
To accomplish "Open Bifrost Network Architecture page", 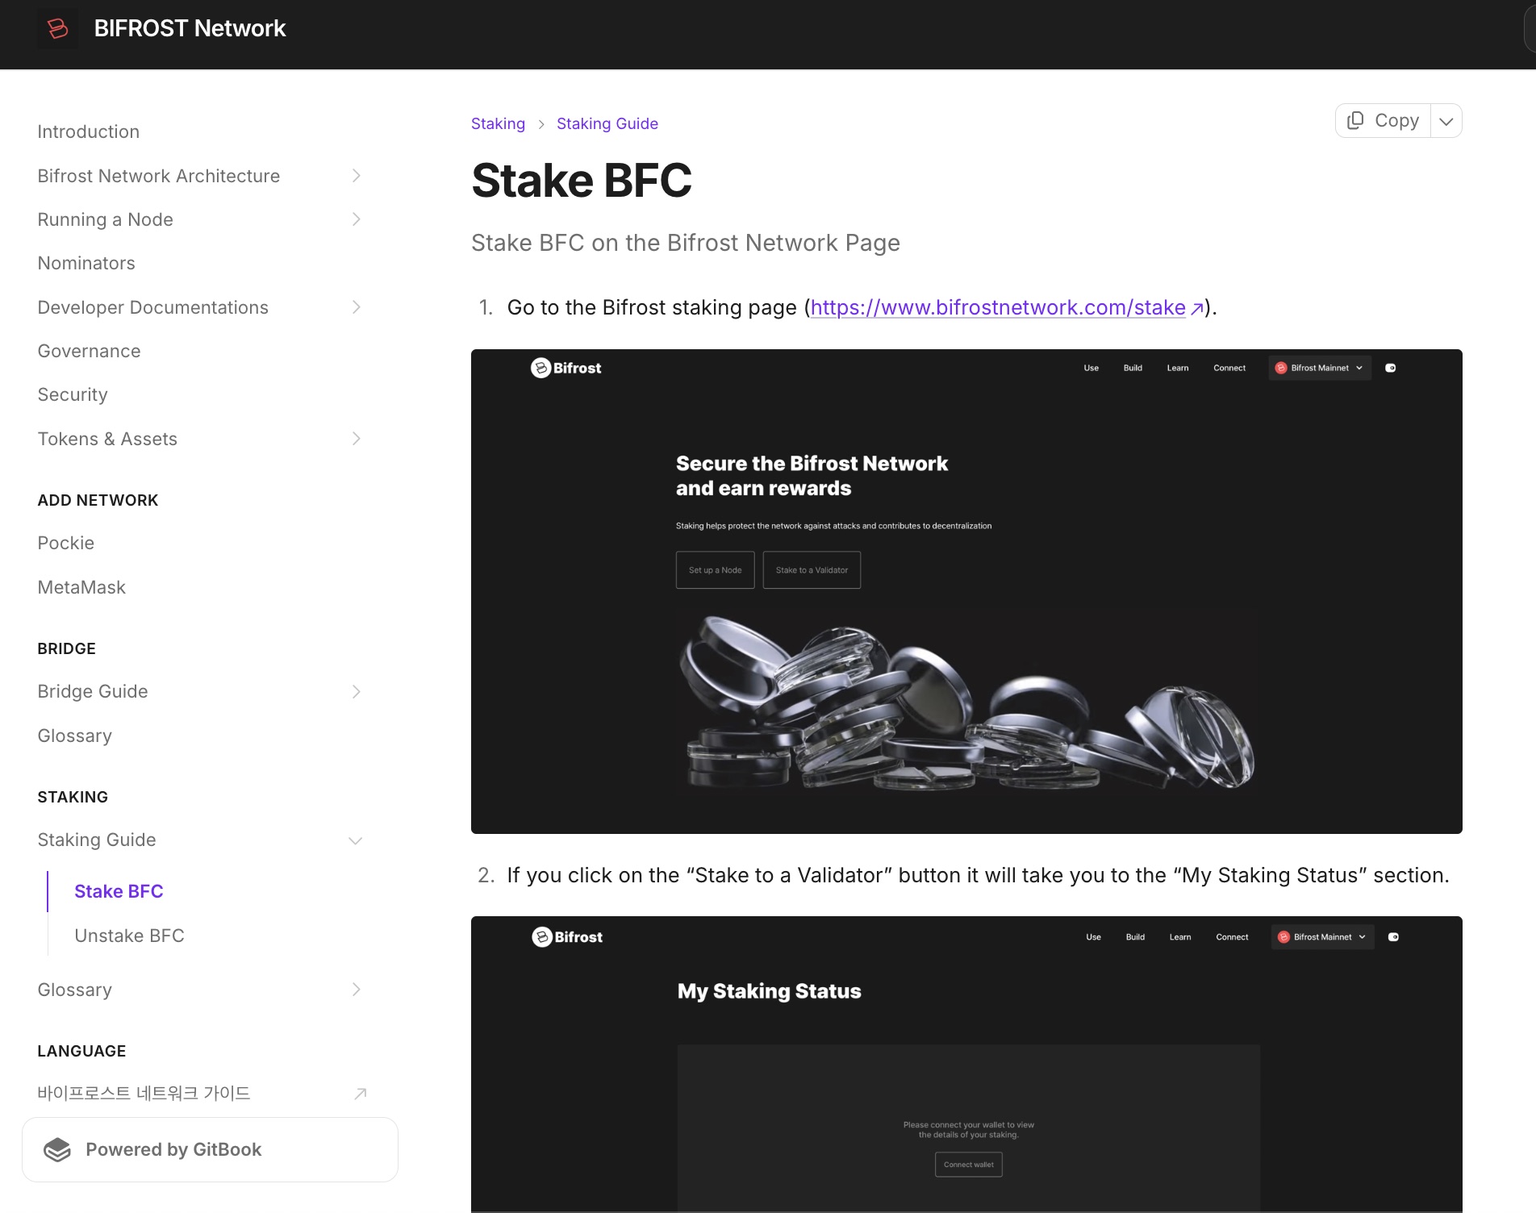I will pyautogui.click(x=159, y=176).
